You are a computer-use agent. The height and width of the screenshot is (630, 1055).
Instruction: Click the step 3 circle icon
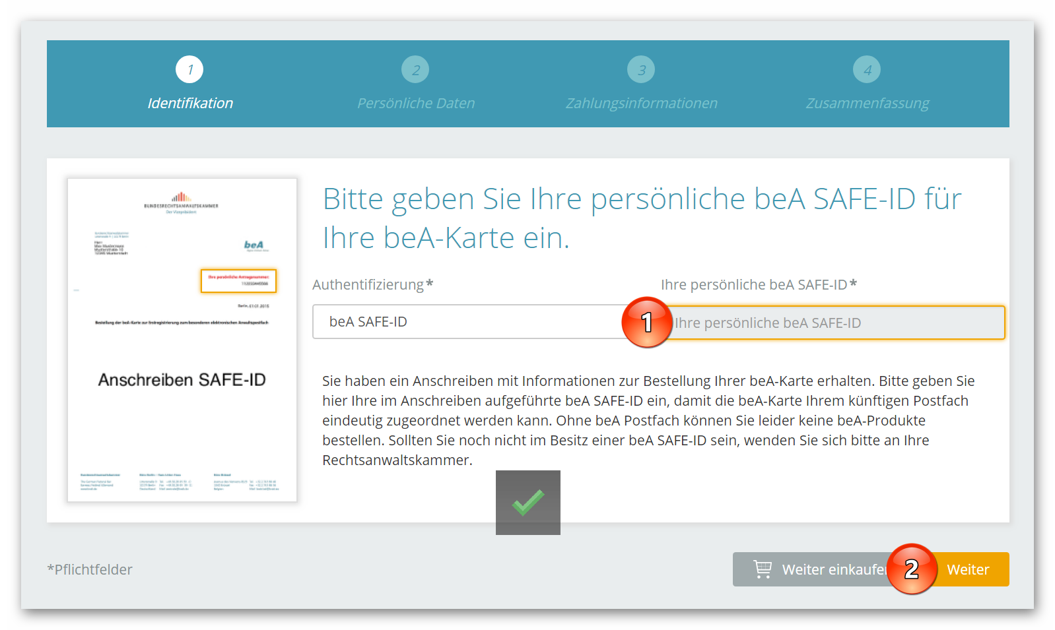click(641, 69)
